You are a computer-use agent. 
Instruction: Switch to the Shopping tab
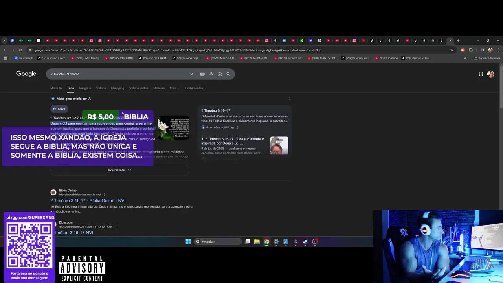coord(117,88)
